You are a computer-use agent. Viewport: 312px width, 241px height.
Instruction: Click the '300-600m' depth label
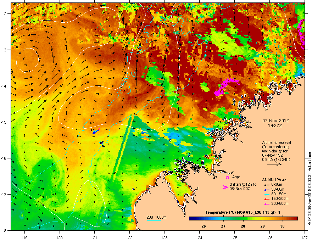tap(280, 203)
